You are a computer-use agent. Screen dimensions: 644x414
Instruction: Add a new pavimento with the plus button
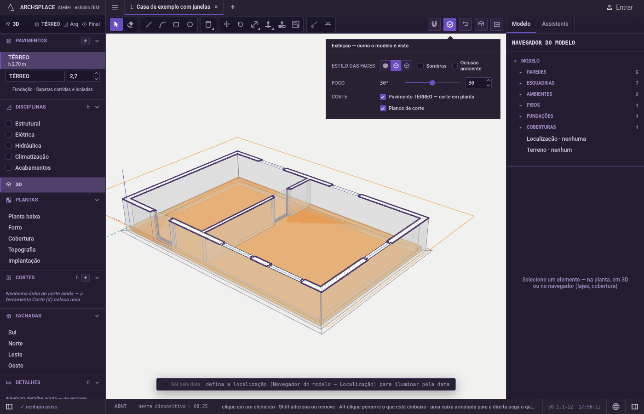(86, 41)
